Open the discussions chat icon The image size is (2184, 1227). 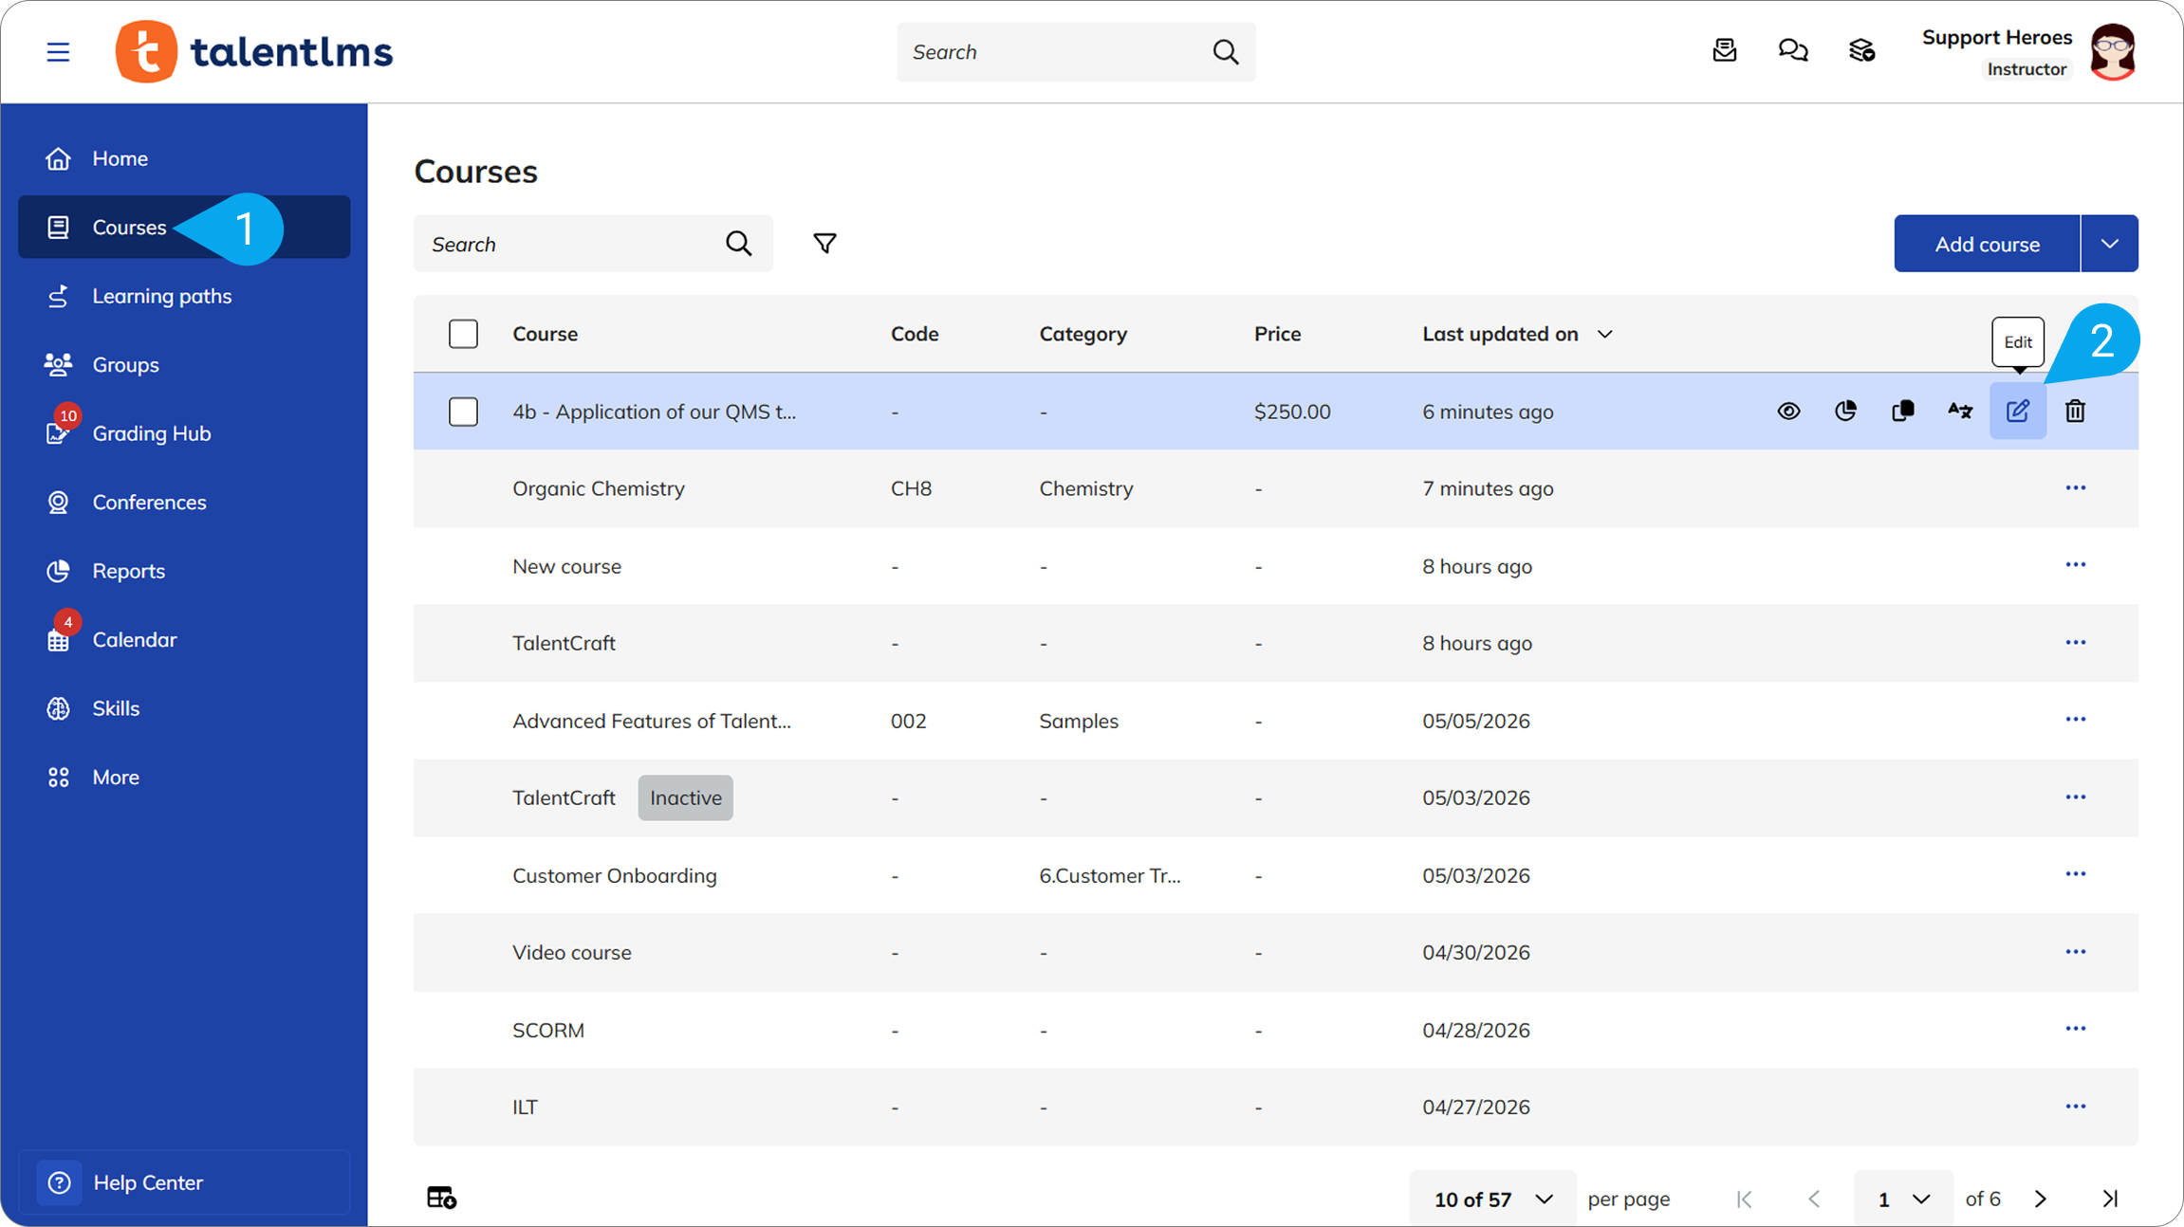coord(1793,50)
